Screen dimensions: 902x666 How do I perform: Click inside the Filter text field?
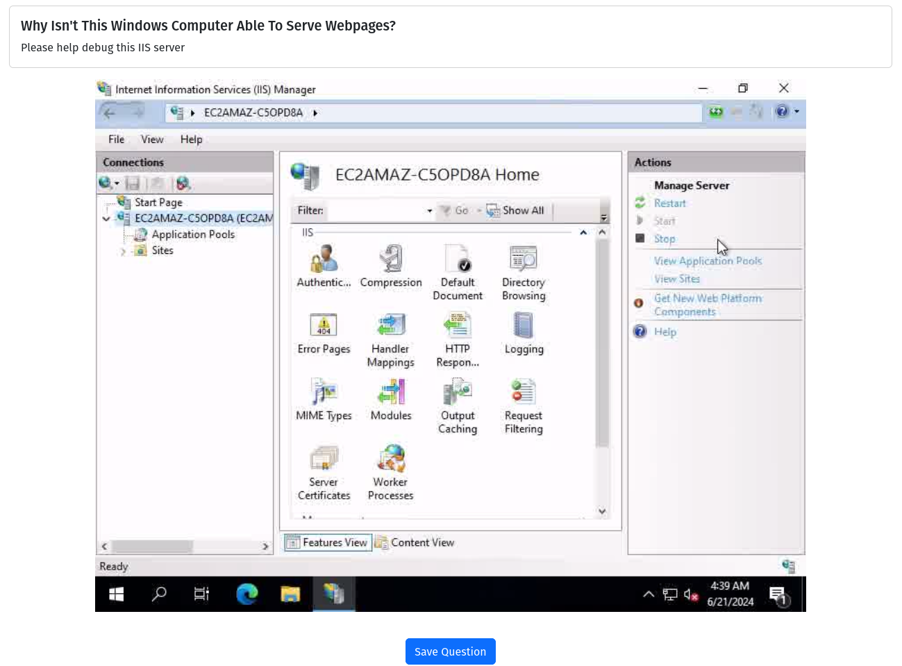[x=376, y=211]
